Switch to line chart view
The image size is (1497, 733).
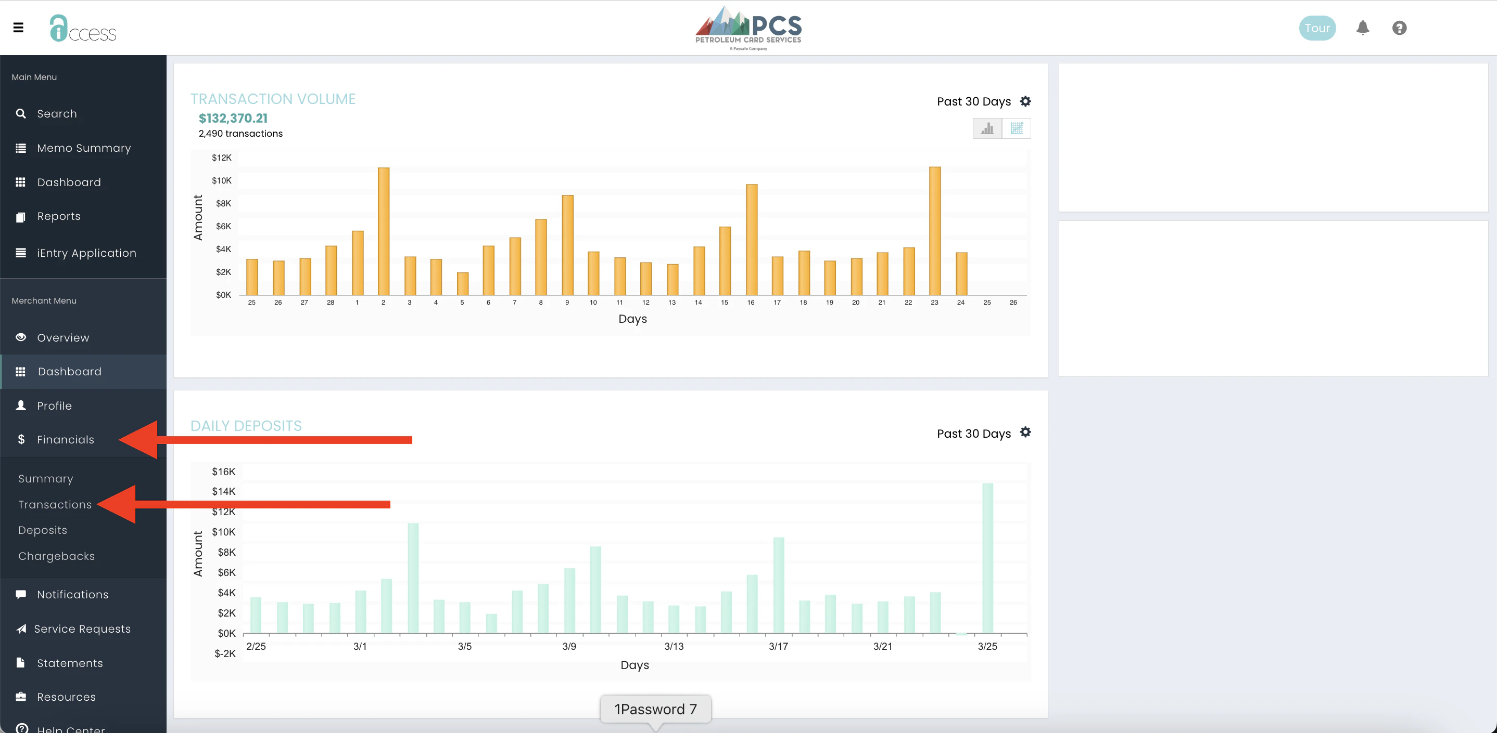[1017, 128]
